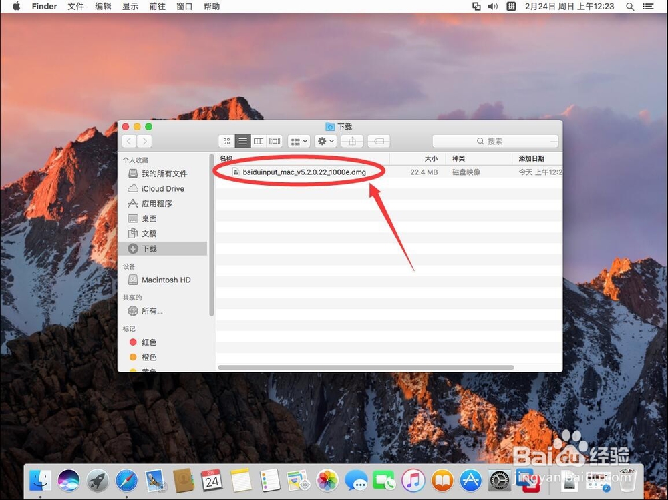Image resolution: width=668 pixels, height=500 pixels.
Task: Open the 帮助 menu
Action: [x=212, y=6]
